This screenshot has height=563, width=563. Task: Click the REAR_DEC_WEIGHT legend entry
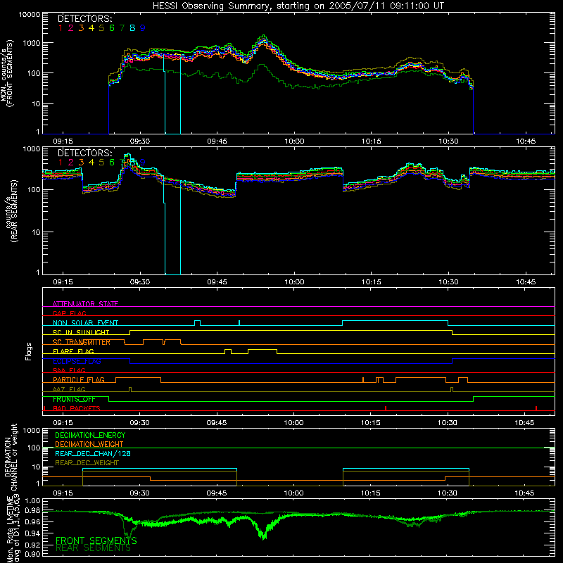(87, 463)
